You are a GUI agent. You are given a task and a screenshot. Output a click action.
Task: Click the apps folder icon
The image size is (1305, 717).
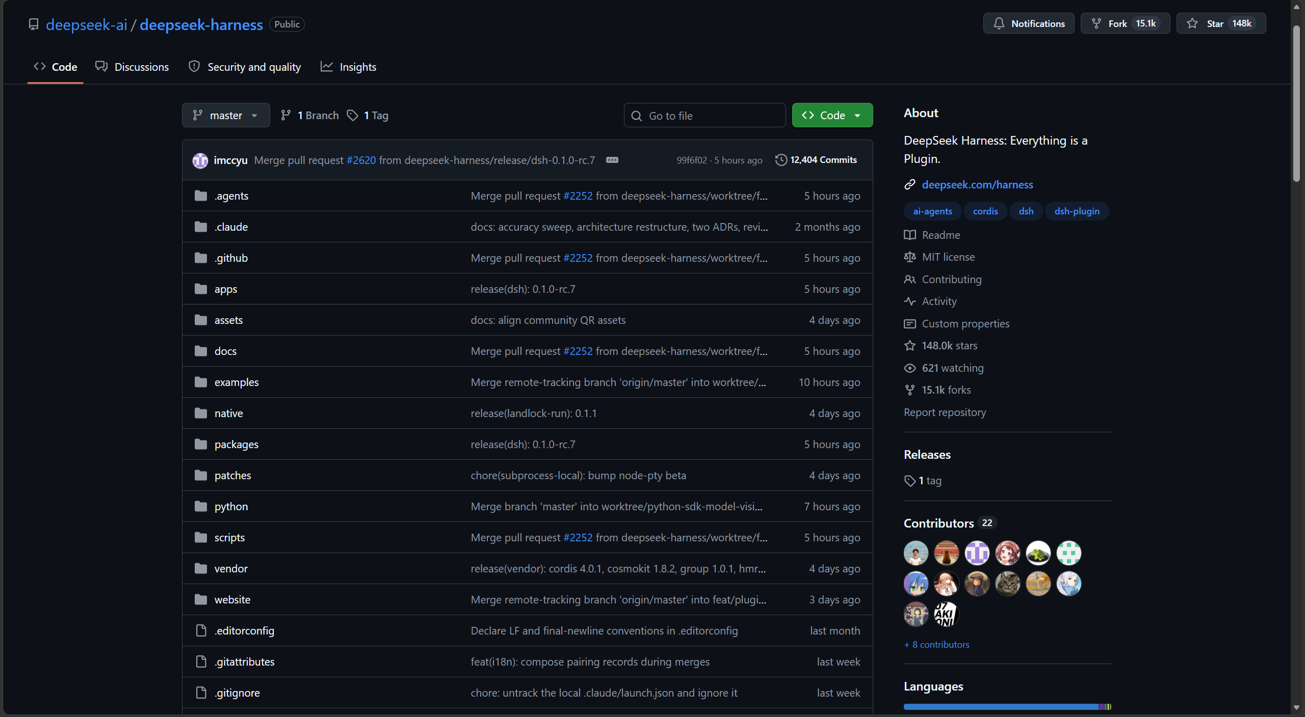pyautogui.click(x=201, y=289)
